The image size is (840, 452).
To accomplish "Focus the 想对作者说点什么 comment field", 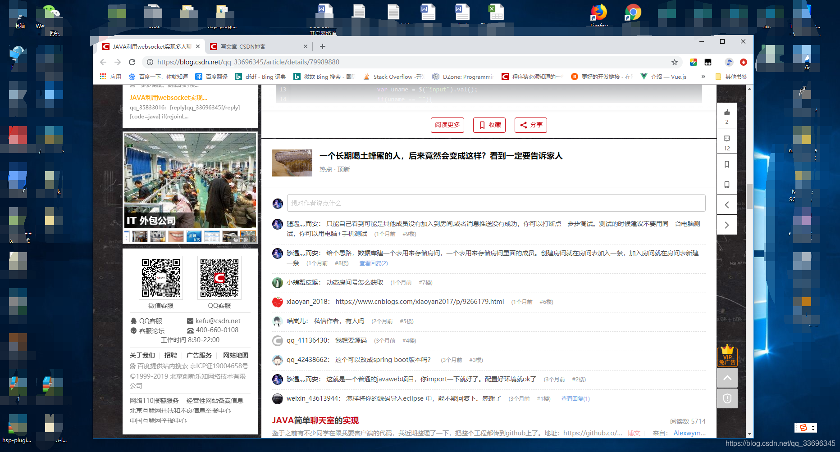I will (x=496, y=203).
